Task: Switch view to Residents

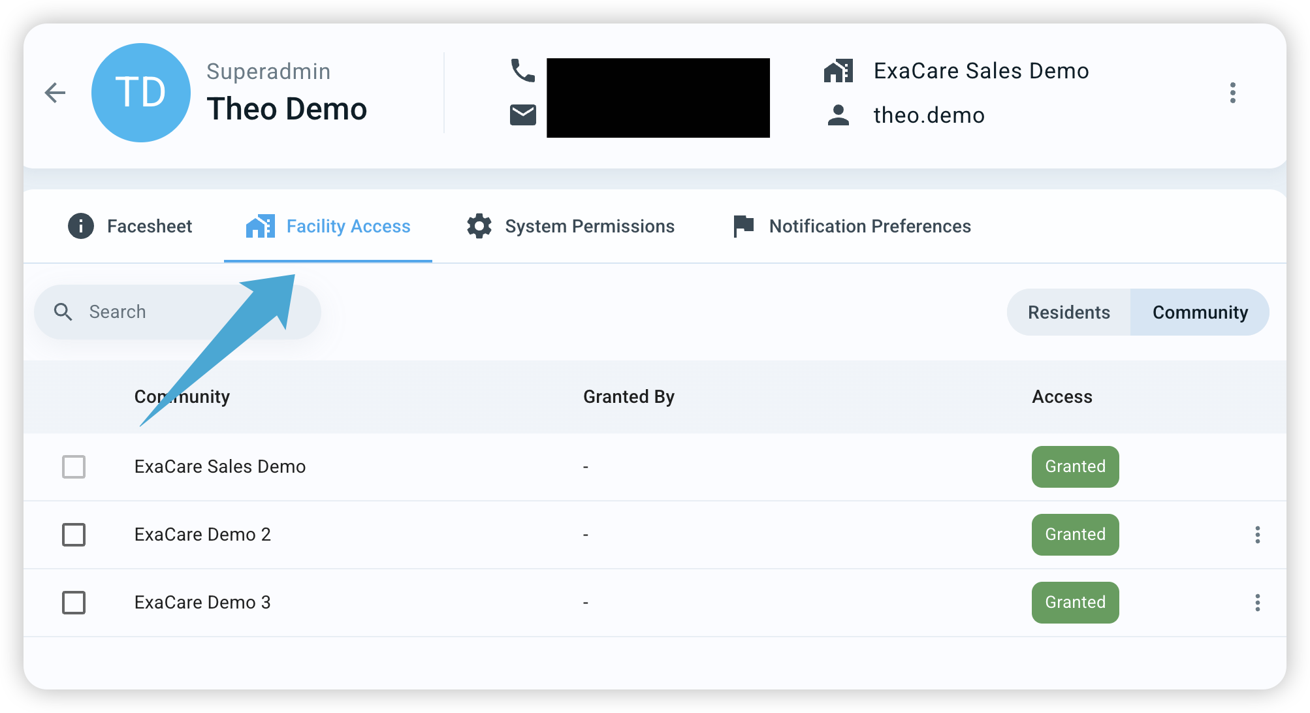Action: 1069,312
